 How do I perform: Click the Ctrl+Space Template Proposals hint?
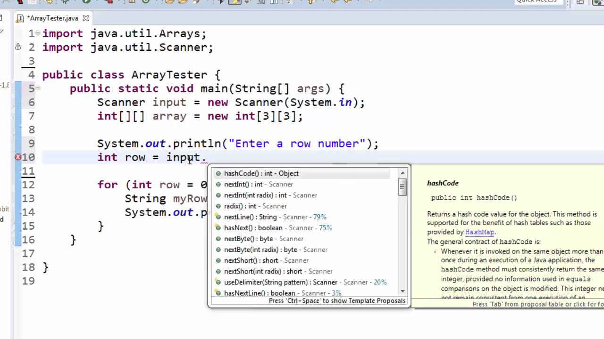(337, 301)
